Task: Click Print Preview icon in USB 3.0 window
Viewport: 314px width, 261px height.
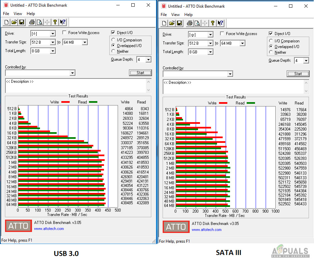Action: pos(39,22)
